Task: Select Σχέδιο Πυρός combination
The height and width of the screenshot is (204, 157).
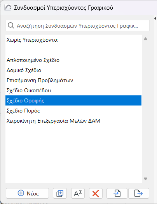Action: click(x=73, y=111)
